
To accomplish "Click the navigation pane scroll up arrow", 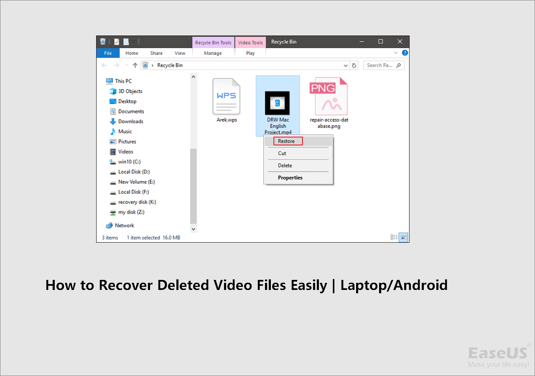I will click(194, 77).
